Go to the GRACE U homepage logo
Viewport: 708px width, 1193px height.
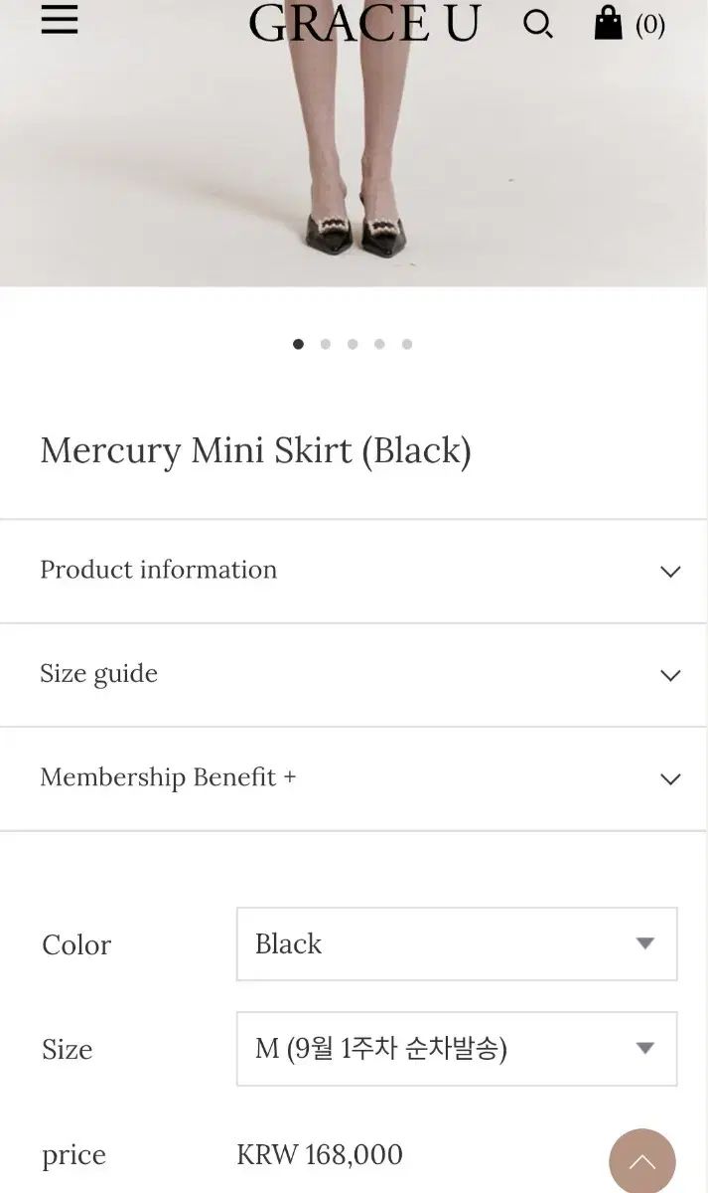pos(364,24)
